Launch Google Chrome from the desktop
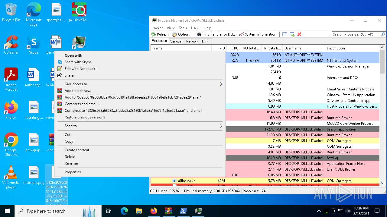This screenshot has height=217, width=387. (11, 145)
